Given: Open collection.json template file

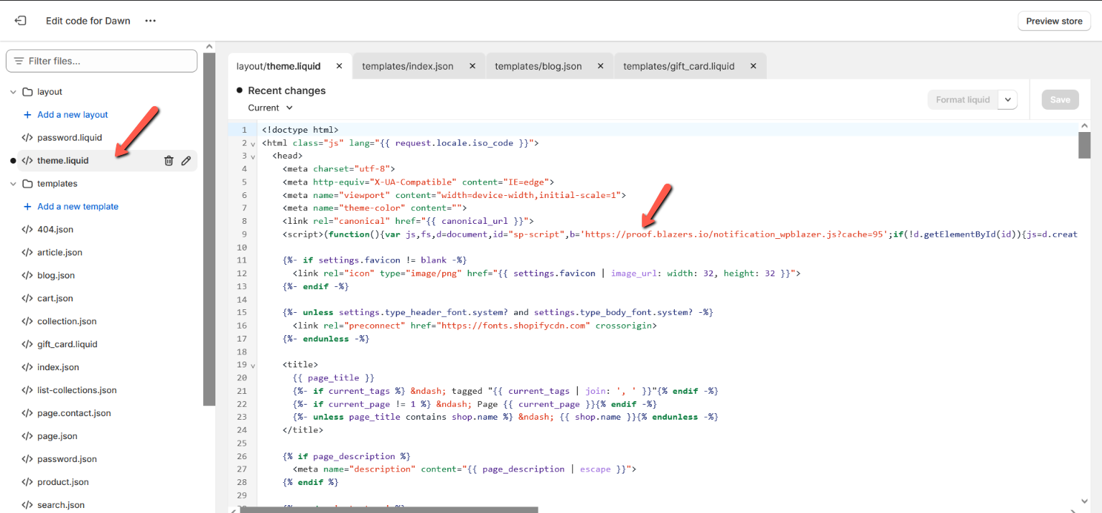Looking at the screenshot, I should pyautogui.click(x=67, y=321).
